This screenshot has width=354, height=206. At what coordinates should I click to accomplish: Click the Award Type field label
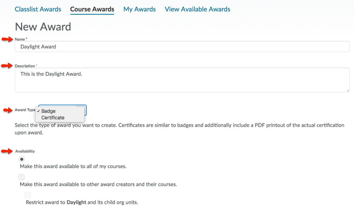[x=25, y=110]
